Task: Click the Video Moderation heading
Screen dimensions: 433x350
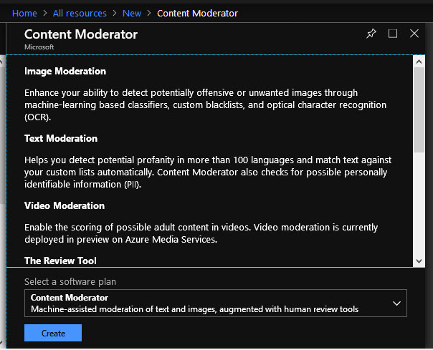Action: [65, 205]
